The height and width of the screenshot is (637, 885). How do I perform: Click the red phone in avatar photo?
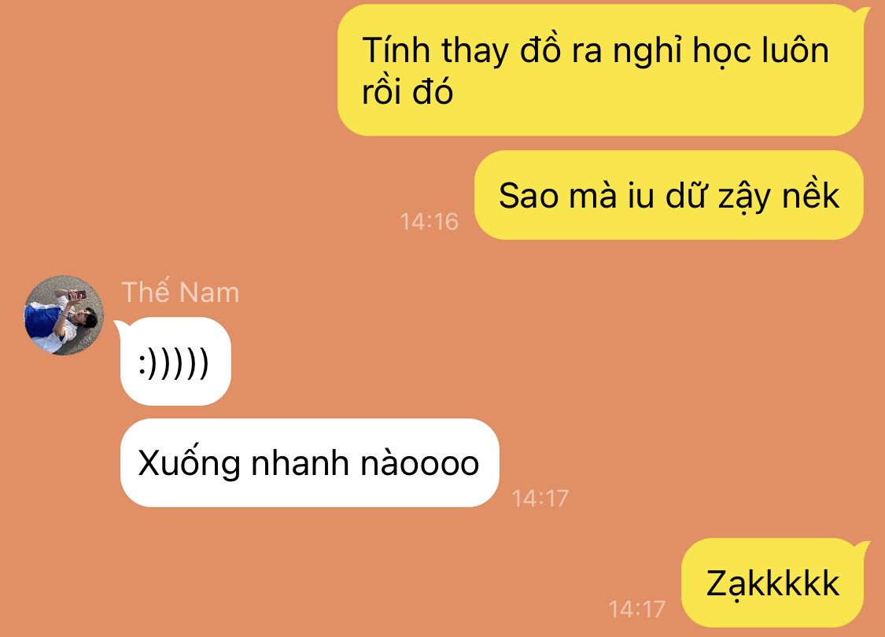click(x=77, y=295)
